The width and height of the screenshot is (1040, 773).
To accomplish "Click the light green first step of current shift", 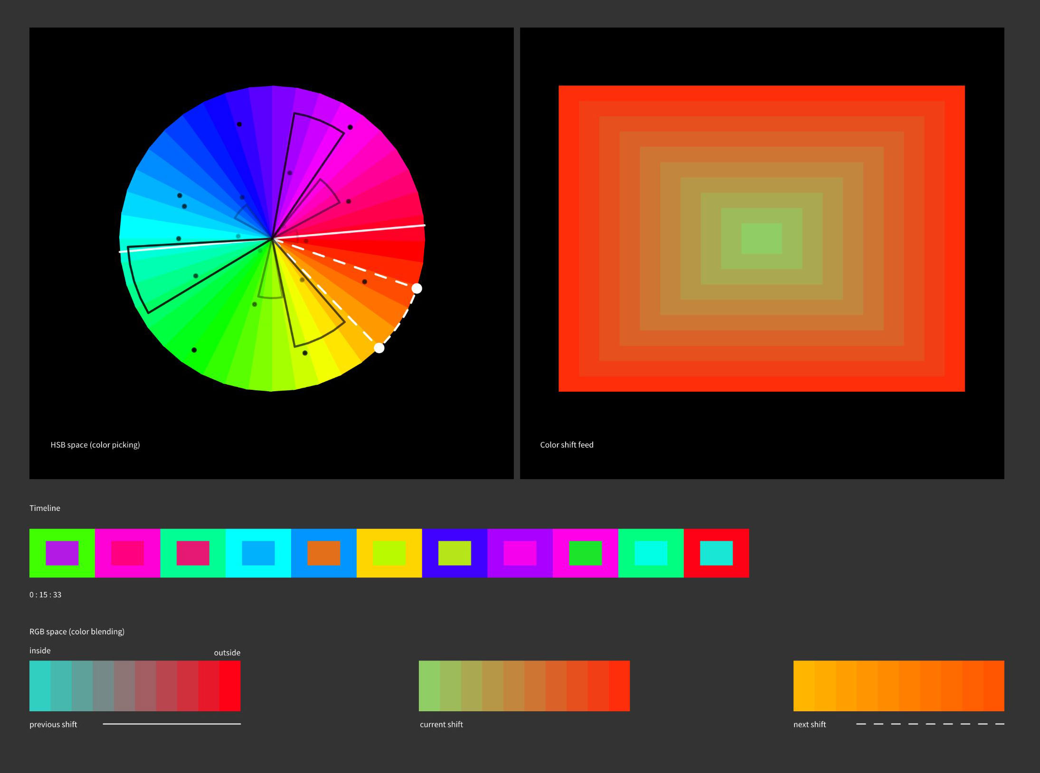I will click(429, 686).
